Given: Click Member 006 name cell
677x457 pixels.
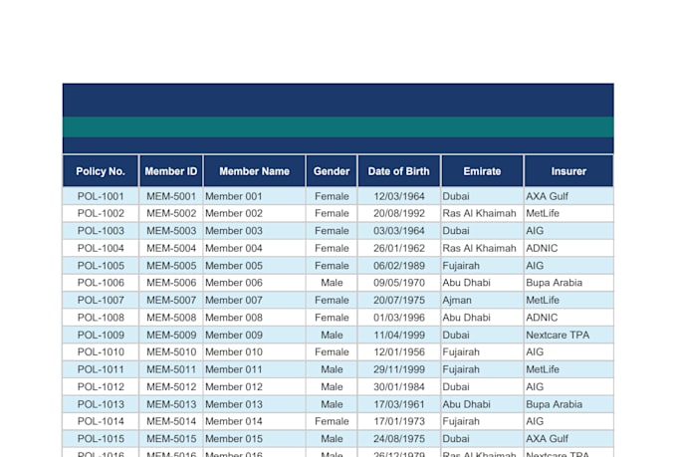Looking at the screenshot, I should [x=254, y=283].
